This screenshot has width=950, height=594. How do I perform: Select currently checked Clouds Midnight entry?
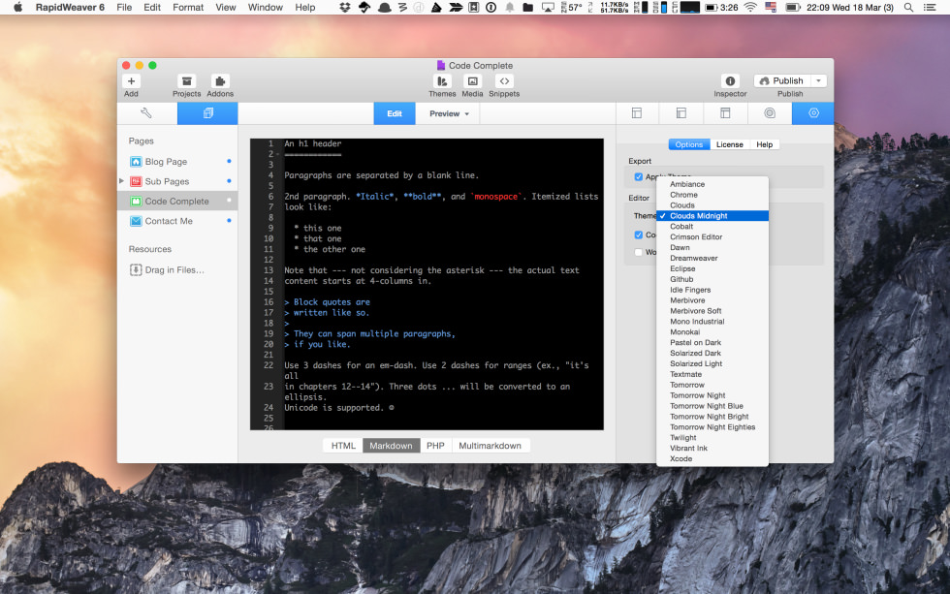coord(712,216)
